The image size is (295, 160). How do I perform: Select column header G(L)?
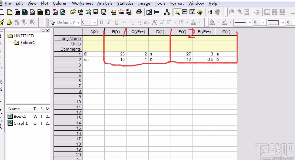coord(226,32)
